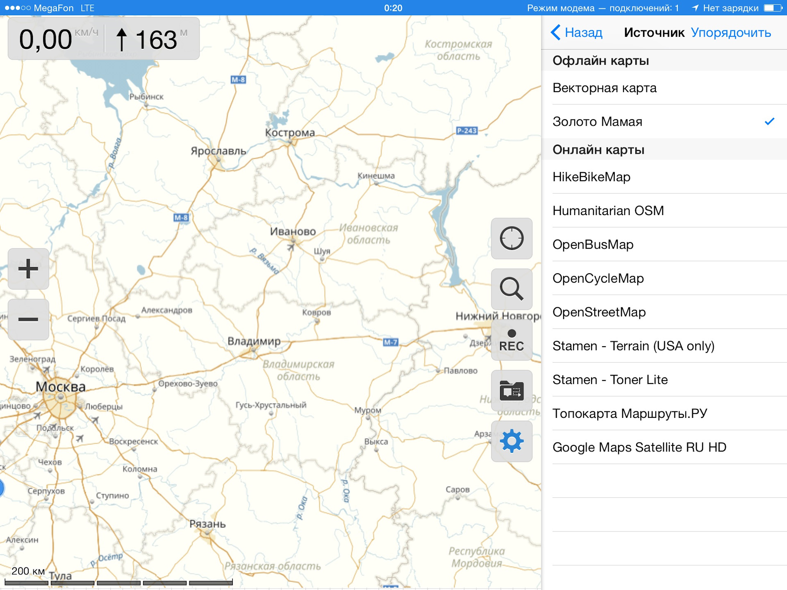The width and height of the screenshot is (787, 590).
Task: Tap the clock 0:20 in status bar
Action: (x=393, y=8)
